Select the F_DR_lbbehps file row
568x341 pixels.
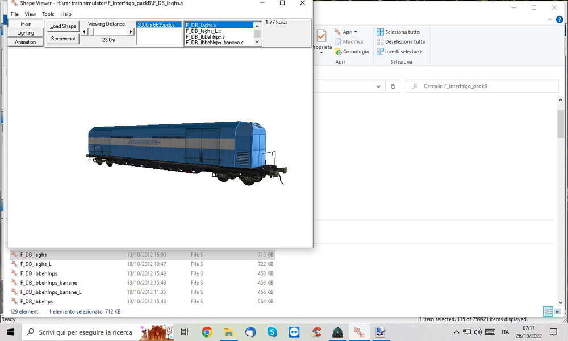pyautogui.click(x=142, y=301)
